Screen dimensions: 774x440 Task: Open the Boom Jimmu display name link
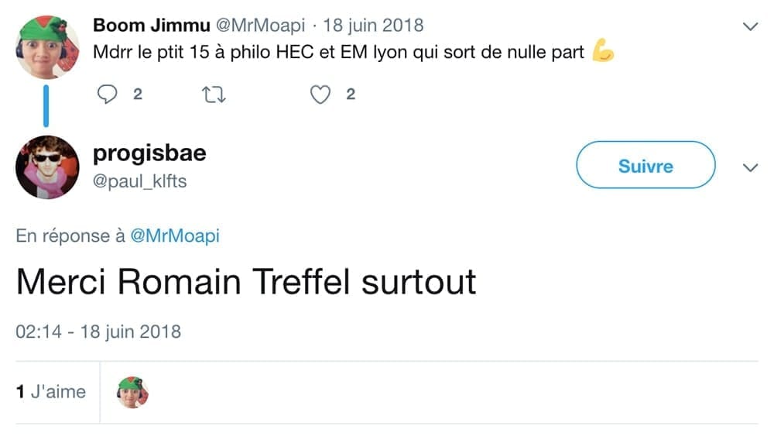151,25
